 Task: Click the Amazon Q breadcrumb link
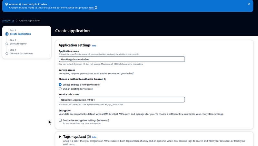[8, 20]
